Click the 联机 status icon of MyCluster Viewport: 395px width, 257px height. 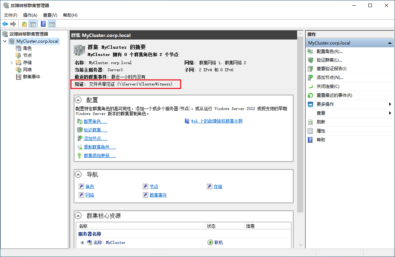[x=210, y=242]
